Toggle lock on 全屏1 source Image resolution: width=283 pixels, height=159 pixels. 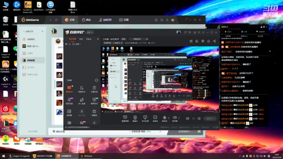(70, 44)
